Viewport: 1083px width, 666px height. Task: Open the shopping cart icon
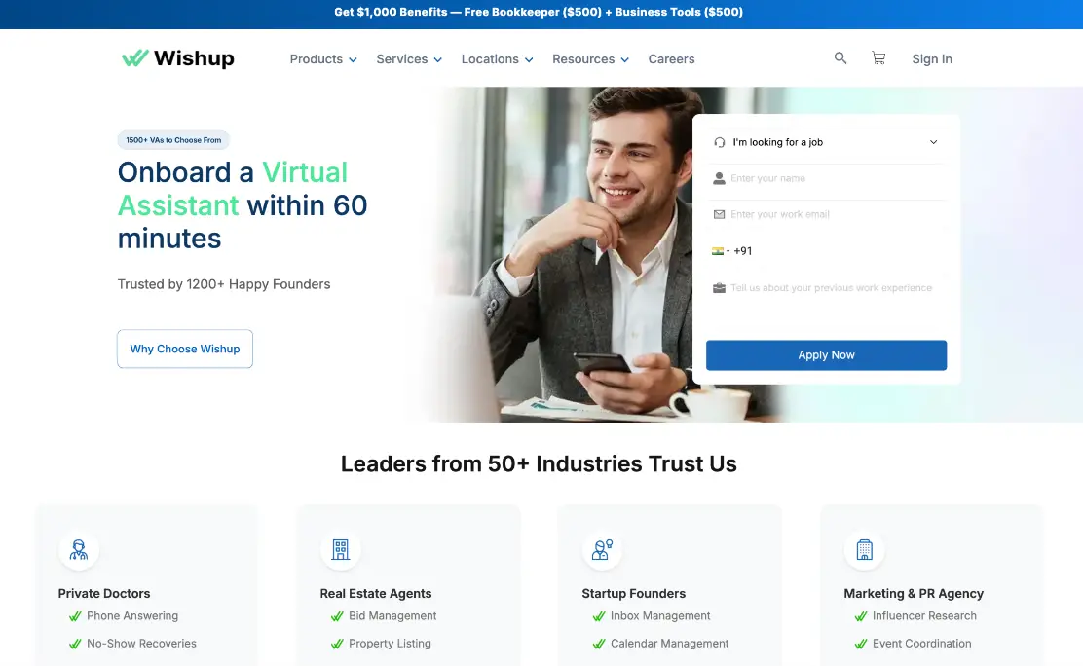coord(878,58)
